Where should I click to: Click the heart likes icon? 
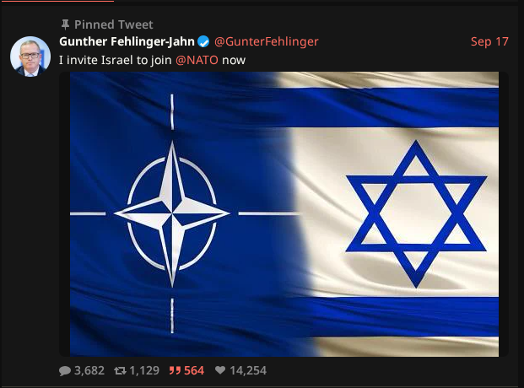point(220,370)
